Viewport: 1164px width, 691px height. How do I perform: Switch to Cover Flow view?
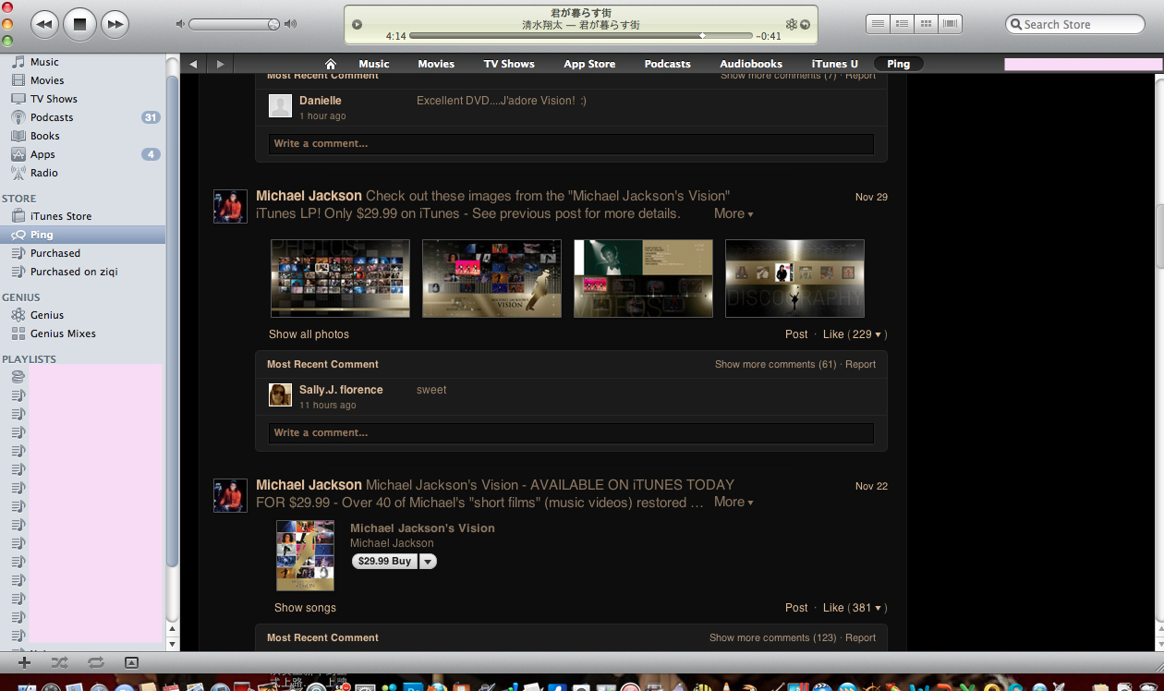click(x=951, y=24)
